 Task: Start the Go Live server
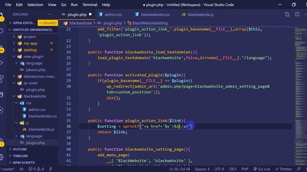coord(261,169)
